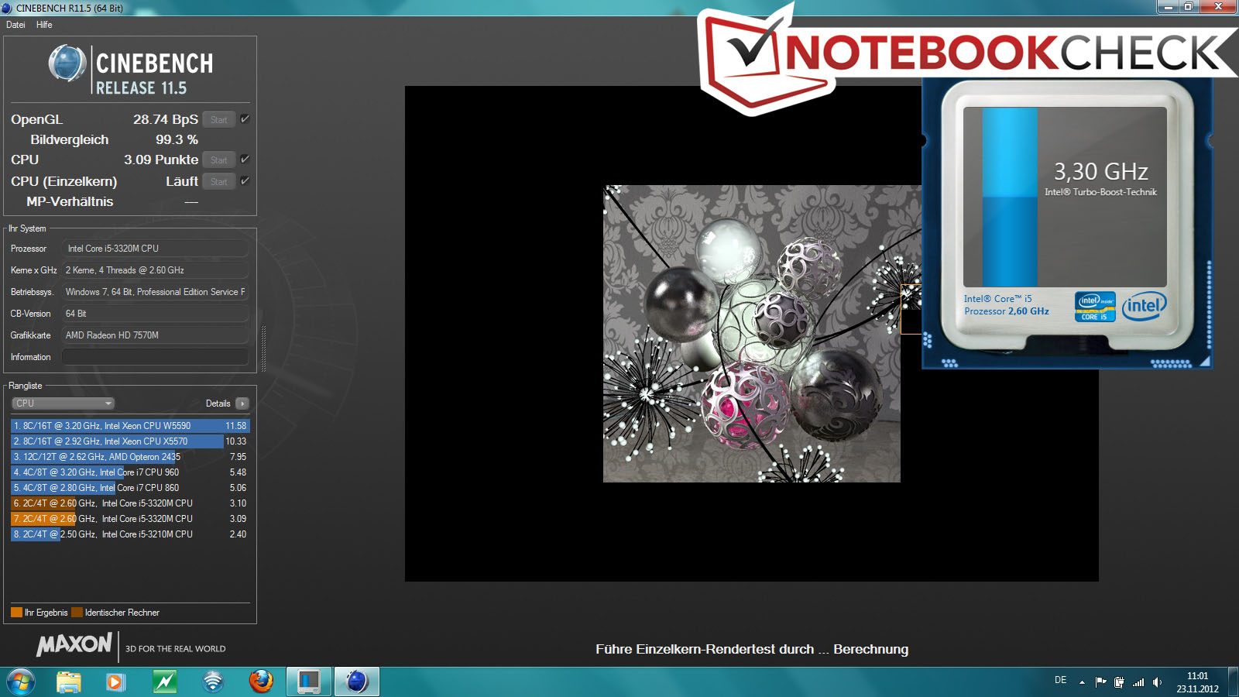This screenshot has height=697, width=1239.
Task: Launch Windows Media Player from taskbar
Action: point(116,682)
